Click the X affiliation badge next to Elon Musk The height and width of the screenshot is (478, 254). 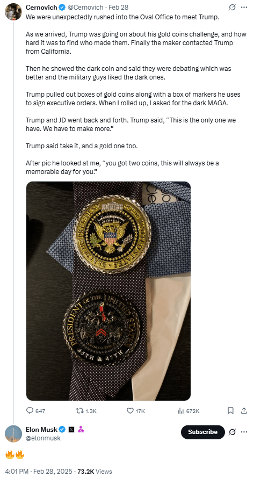[x=71, y=430]
